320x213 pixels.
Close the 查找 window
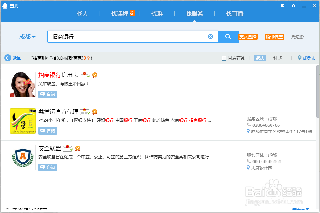coord(315,6)
